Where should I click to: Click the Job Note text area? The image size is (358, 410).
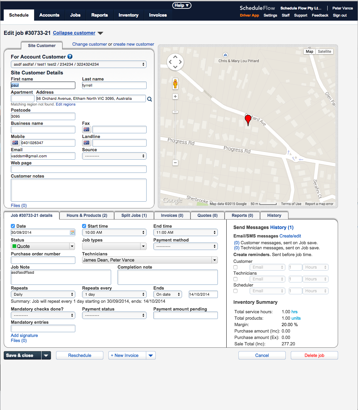61,277
